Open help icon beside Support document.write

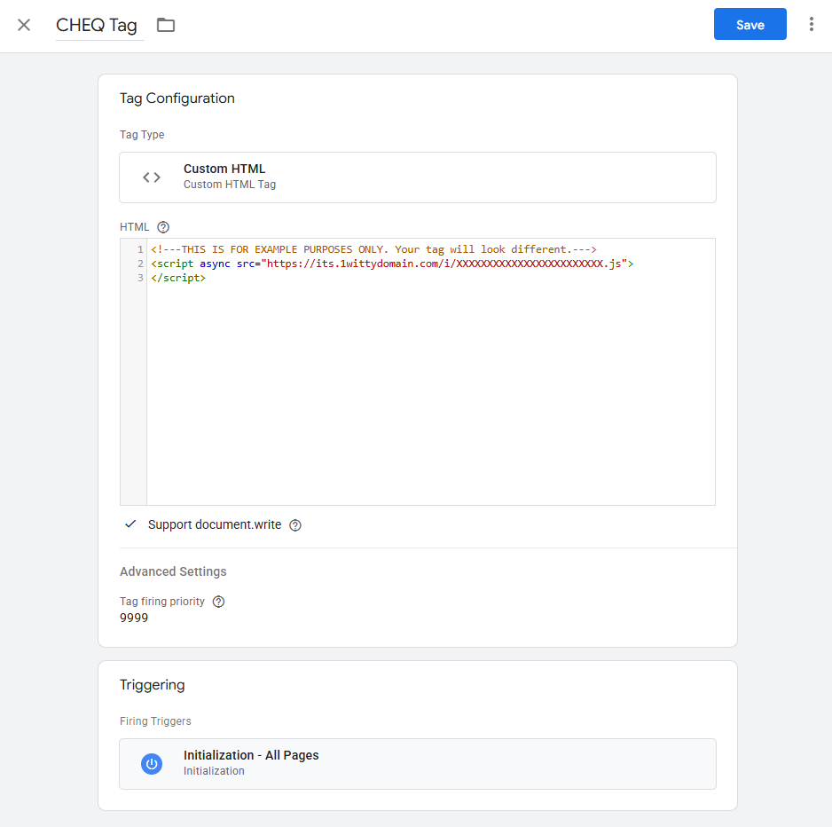coord(295,525)
